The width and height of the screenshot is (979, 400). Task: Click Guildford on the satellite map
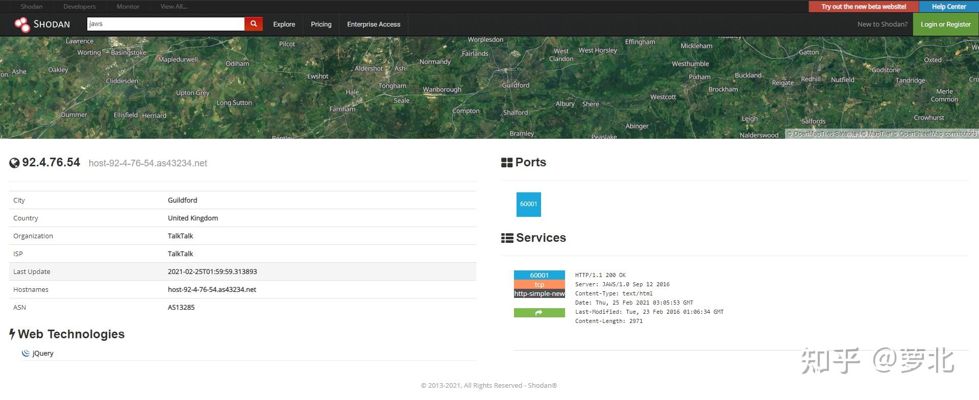pos(516,85)
